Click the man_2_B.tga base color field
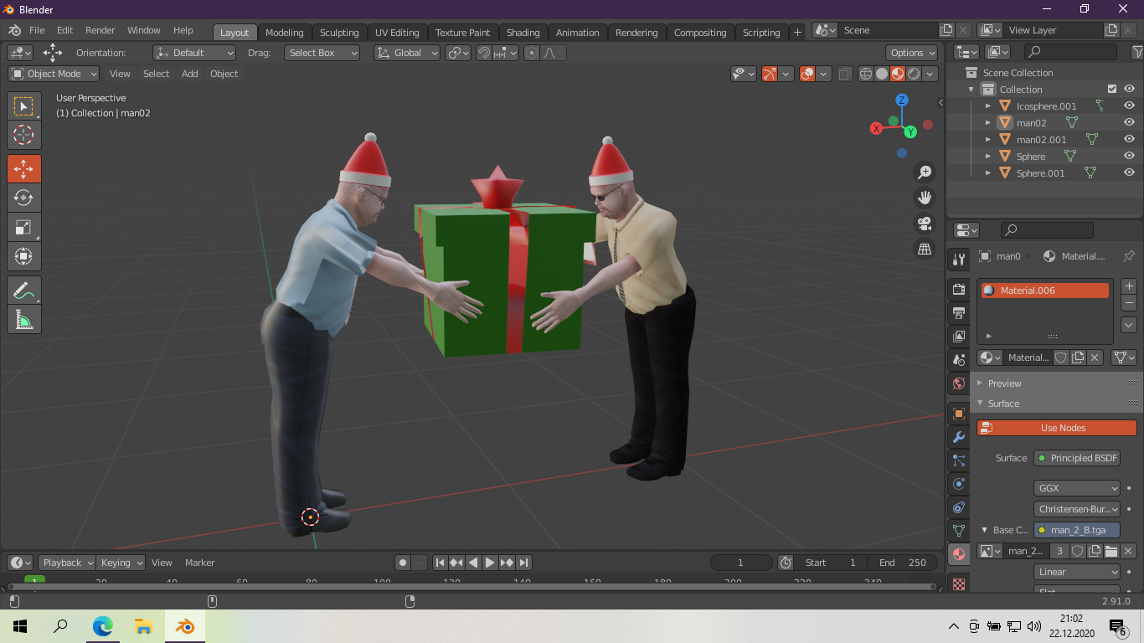 pyautogui.click(x=1077, y=530)
